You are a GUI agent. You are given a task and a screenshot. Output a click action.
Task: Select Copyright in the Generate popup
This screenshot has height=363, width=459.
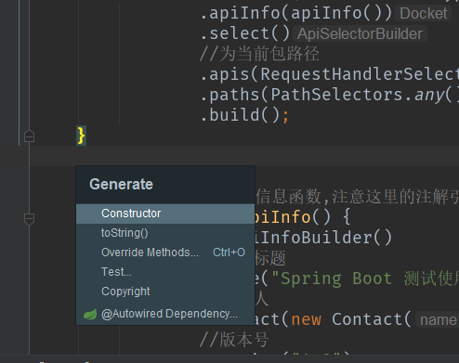[165, 292]
